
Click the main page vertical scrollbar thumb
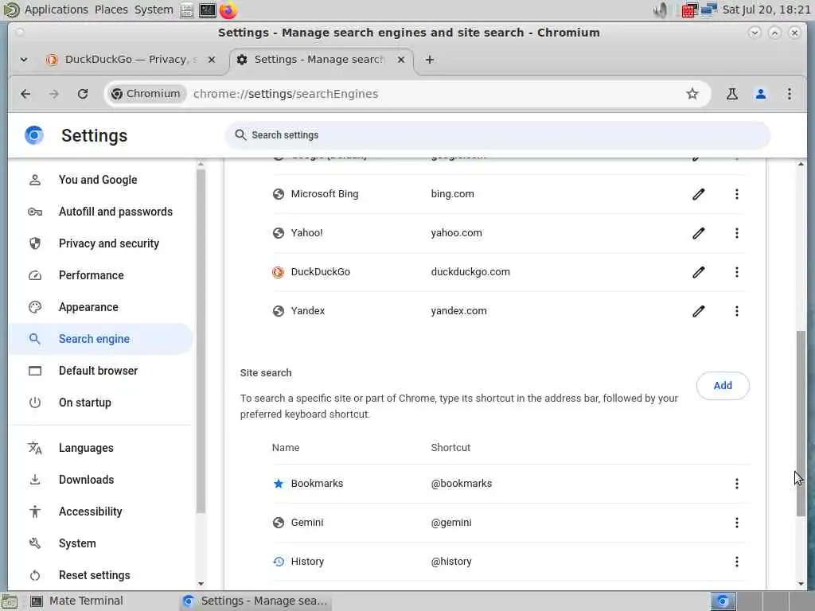coord(801,423)
